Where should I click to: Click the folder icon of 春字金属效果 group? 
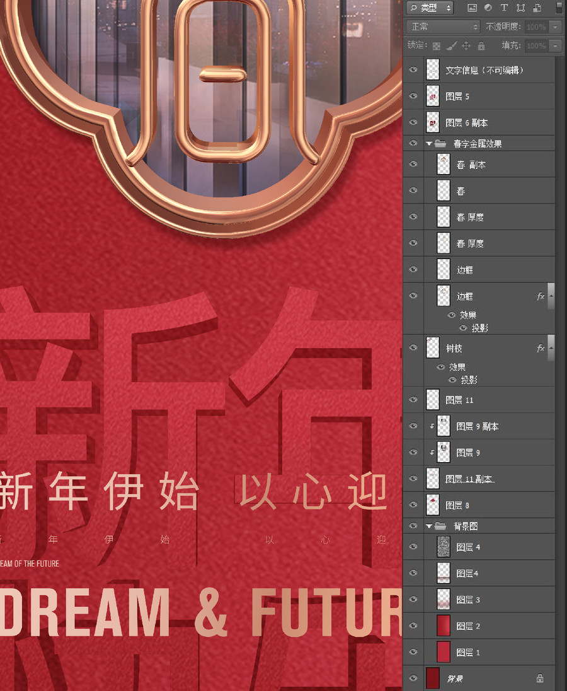tap(440, 143)
